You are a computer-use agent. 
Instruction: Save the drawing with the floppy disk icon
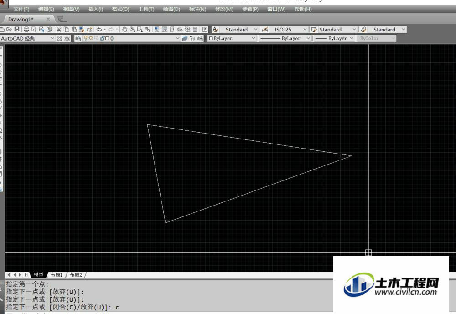pyautogui.click(x=17, y=29)
